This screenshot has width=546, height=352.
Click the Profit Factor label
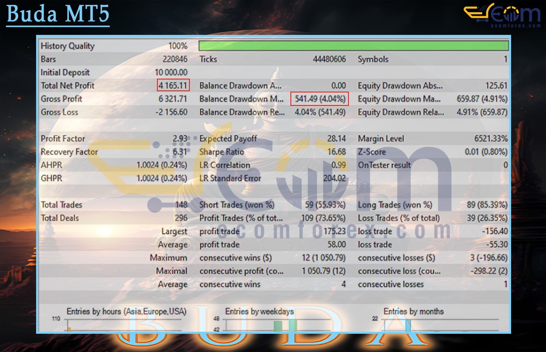pos(63,139)
